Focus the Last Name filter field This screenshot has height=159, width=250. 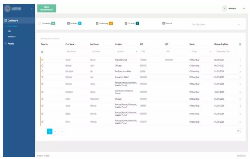tap(102, 51)
